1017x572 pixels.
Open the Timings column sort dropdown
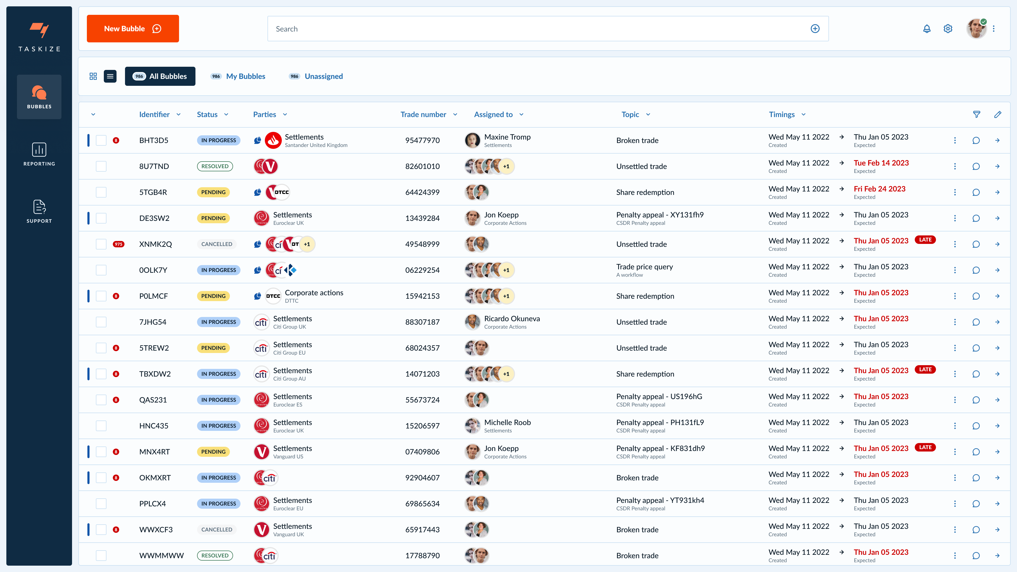804,114
